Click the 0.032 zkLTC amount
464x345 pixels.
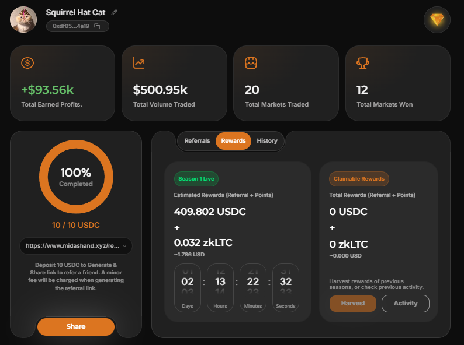pos(203,242)
